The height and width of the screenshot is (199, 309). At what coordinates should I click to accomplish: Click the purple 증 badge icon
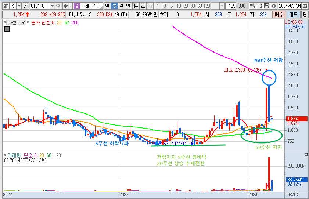(x=76, y=6)
